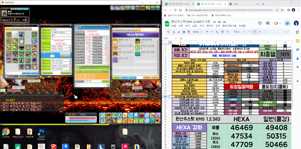Click the paint format roller icon

click(x=189, y=32)
